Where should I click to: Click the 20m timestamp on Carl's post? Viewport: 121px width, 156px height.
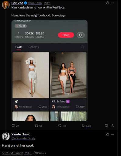[47, 3]
